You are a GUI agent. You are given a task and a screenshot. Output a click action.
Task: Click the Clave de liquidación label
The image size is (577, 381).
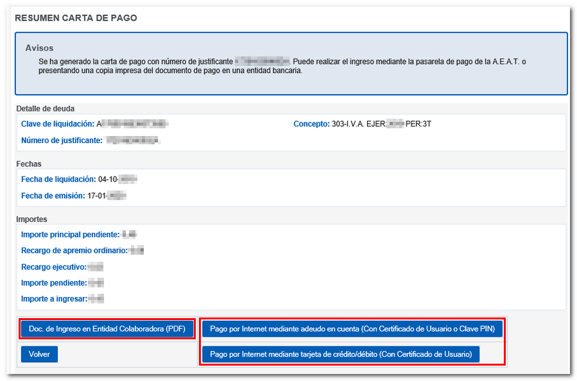(x=58, y=123)
